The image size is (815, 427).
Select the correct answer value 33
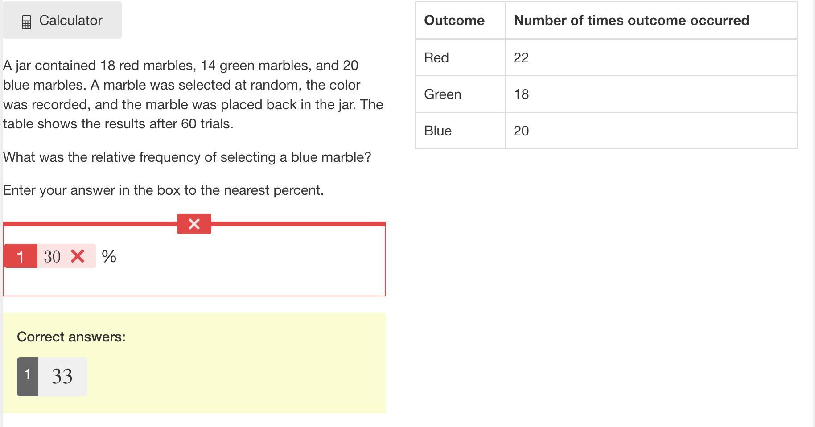tap(62, 376)
